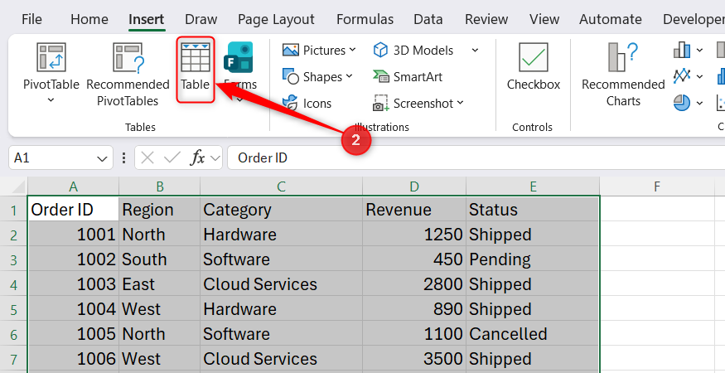Select the Revenue header cell
The height and width of the screenshot is (373, 725).
click(x=413, y=209)
